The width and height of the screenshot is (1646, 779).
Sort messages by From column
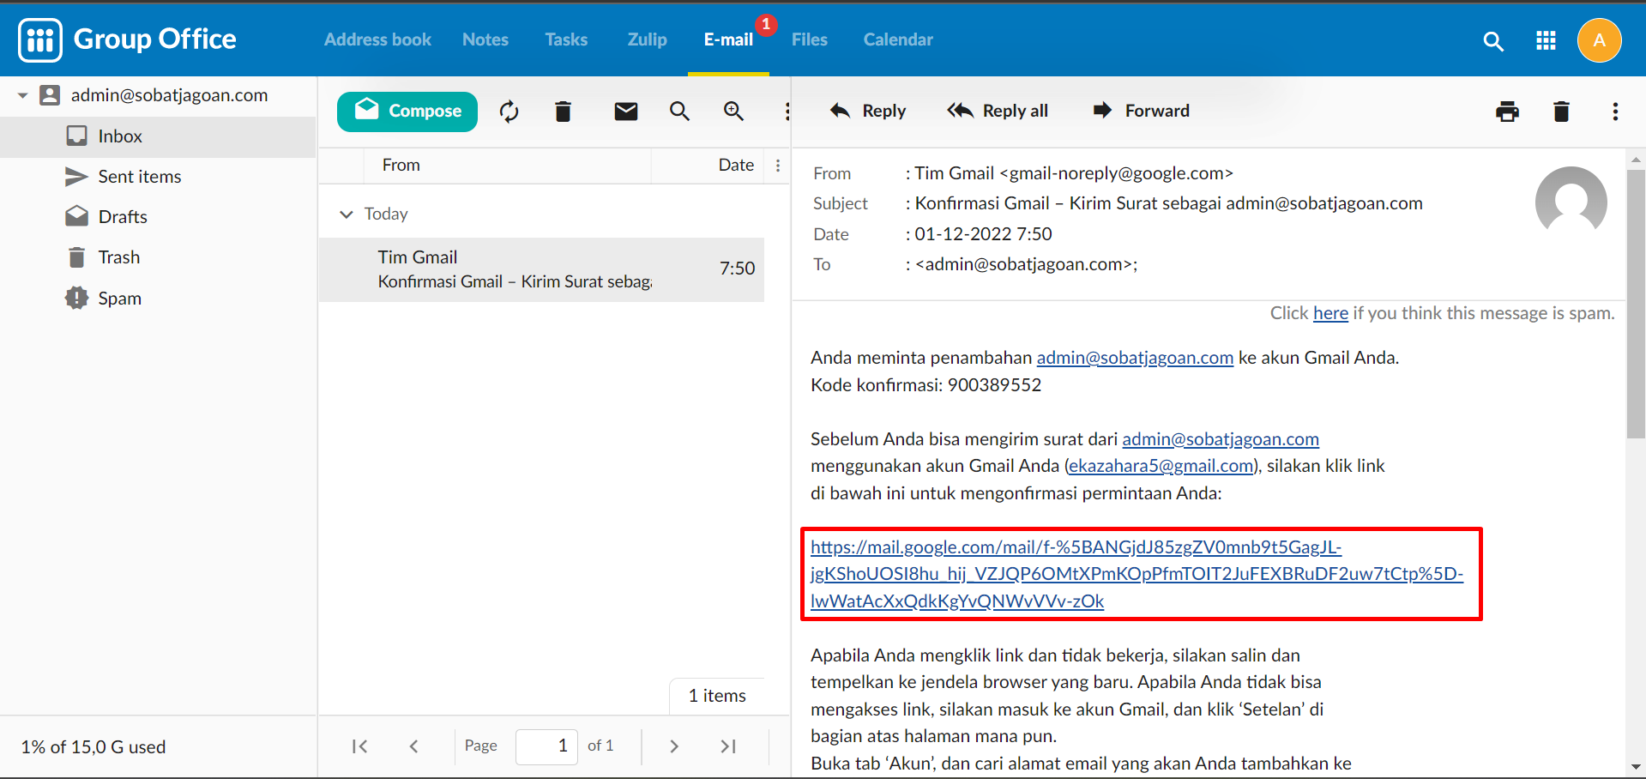click(x=401, y=165)
